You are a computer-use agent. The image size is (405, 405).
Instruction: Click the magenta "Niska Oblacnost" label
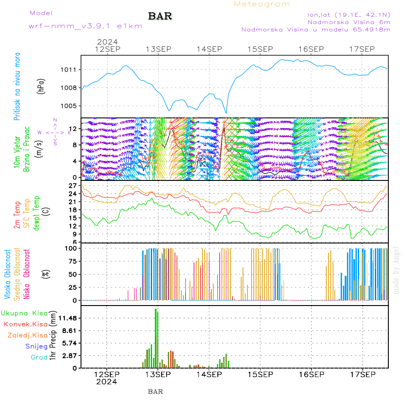tap(27, 274)
